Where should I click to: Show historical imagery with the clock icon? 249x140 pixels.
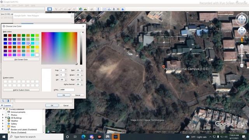click(81, 9)
